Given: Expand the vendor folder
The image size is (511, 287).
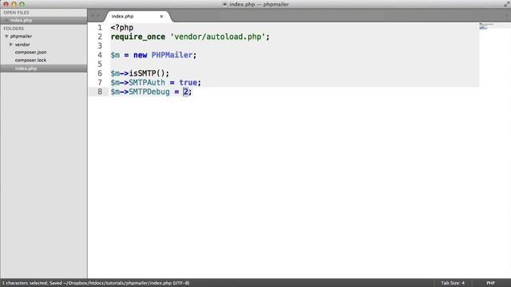Looking at the screenshot, I should (11, 45).
